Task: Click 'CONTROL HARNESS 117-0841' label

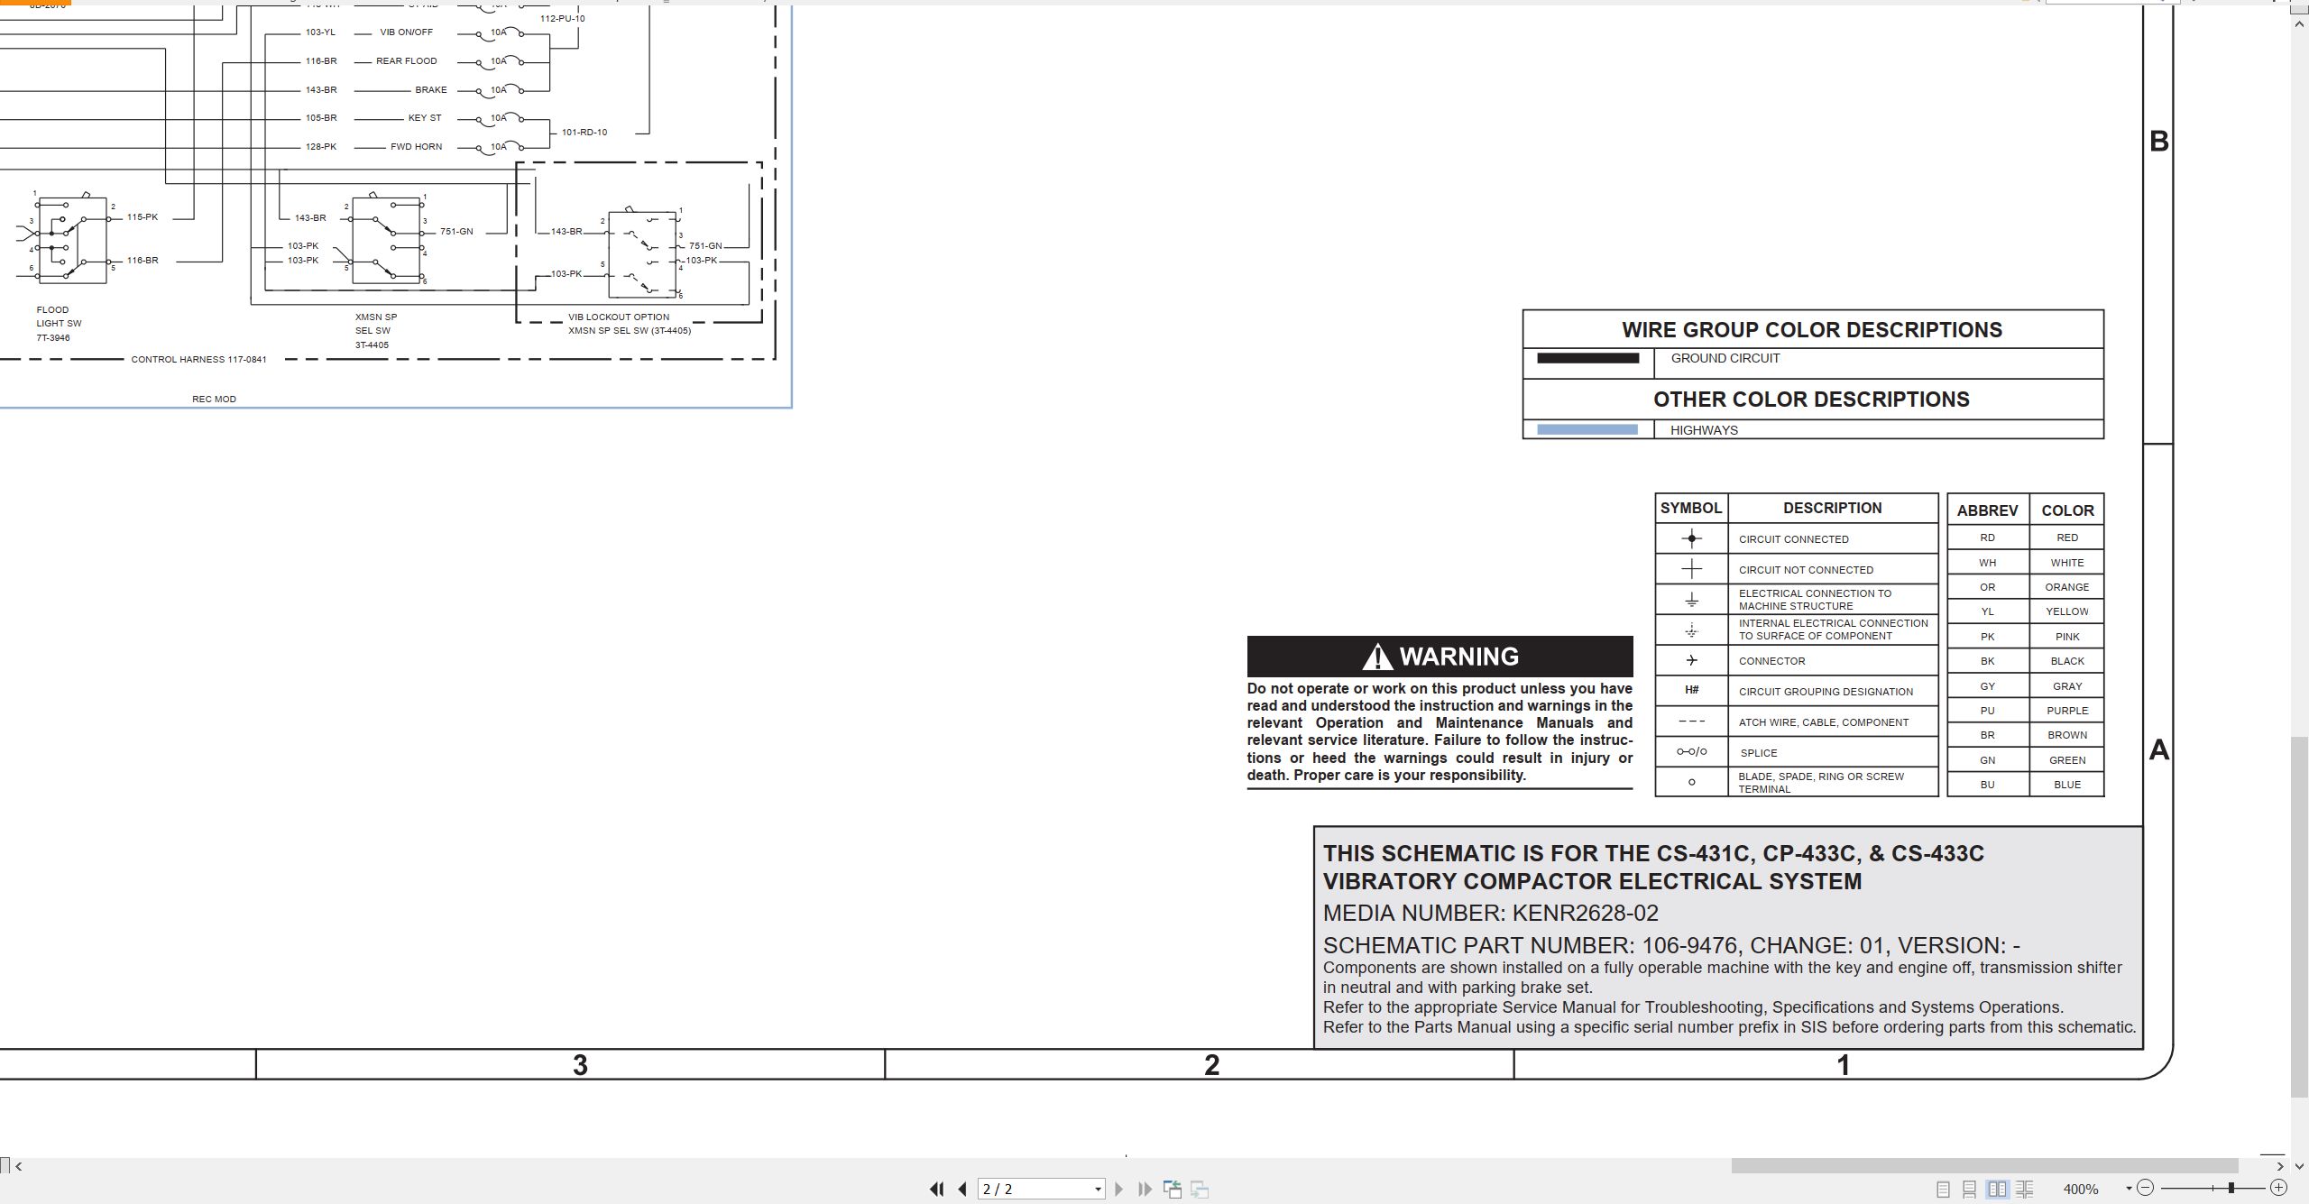Action: pyautogui.click(x=198, y=359)
